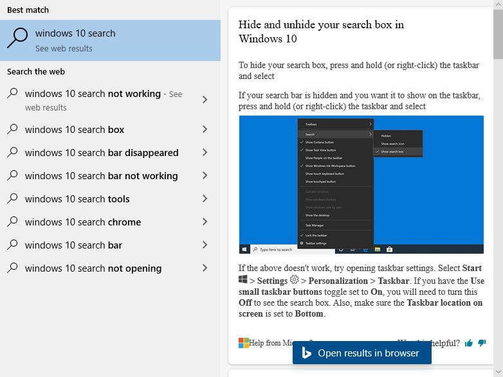503x377 pixels.
Task: Click search icon beside 'search not working'
Action: (13, 94)
